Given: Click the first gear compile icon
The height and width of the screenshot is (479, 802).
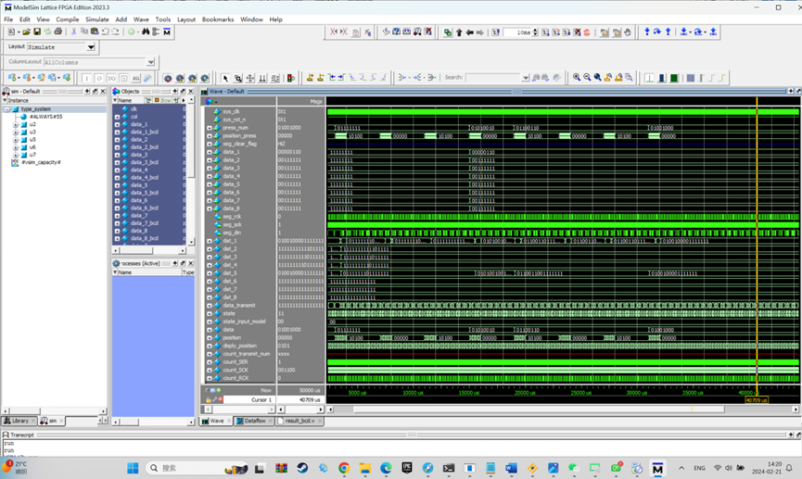Looking at the screenshot, I should click(x=167, y=78).
